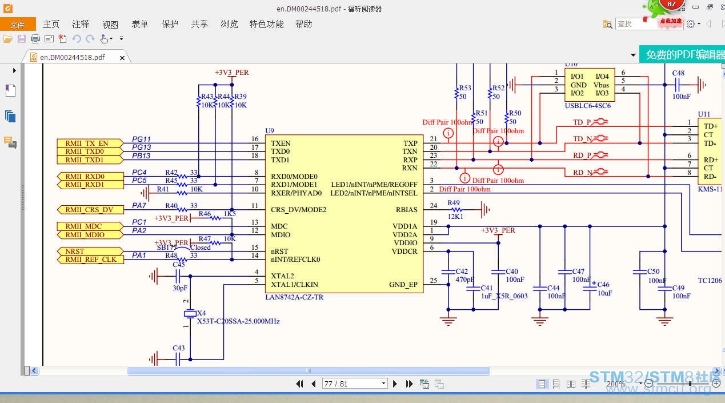
Task: Switch to the 浏览 ribbon tab
Action: [229, 24]
